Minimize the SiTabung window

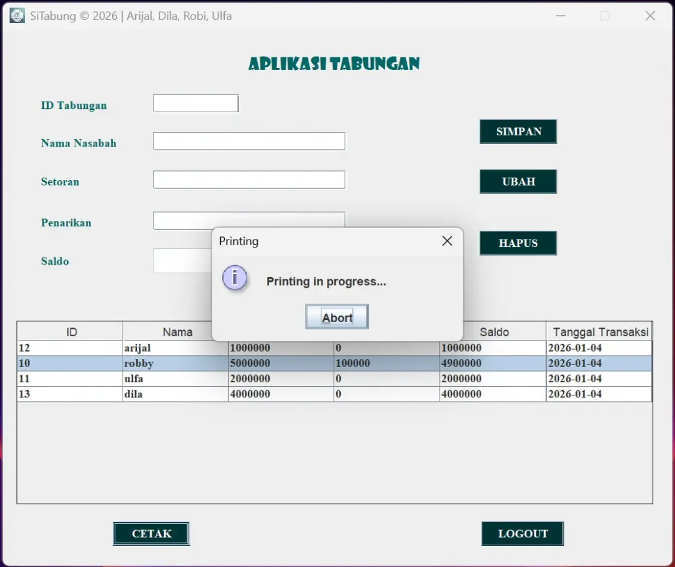560,16
